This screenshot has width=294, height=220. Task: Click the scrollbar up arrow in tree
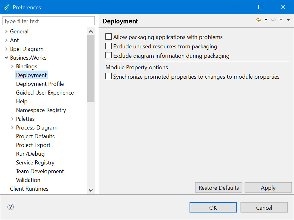[x=91, y=32]
